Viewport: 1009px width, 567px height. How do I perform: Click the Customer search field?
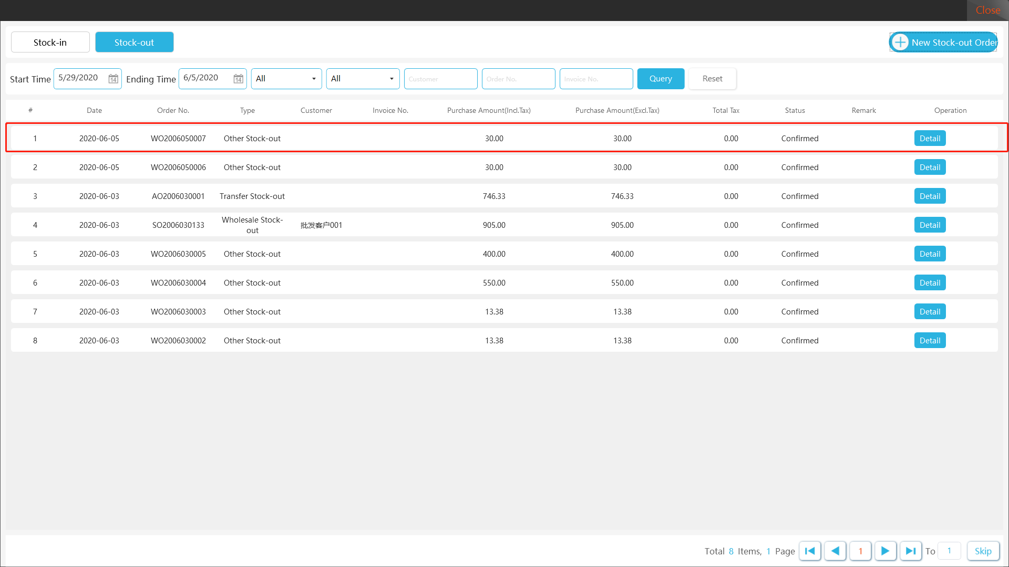[x=440, y=79]
